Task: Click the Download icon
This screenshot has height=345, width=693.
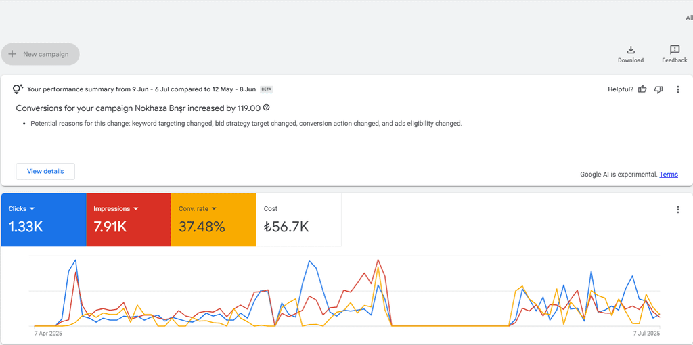Action: (x=631, y=50)
